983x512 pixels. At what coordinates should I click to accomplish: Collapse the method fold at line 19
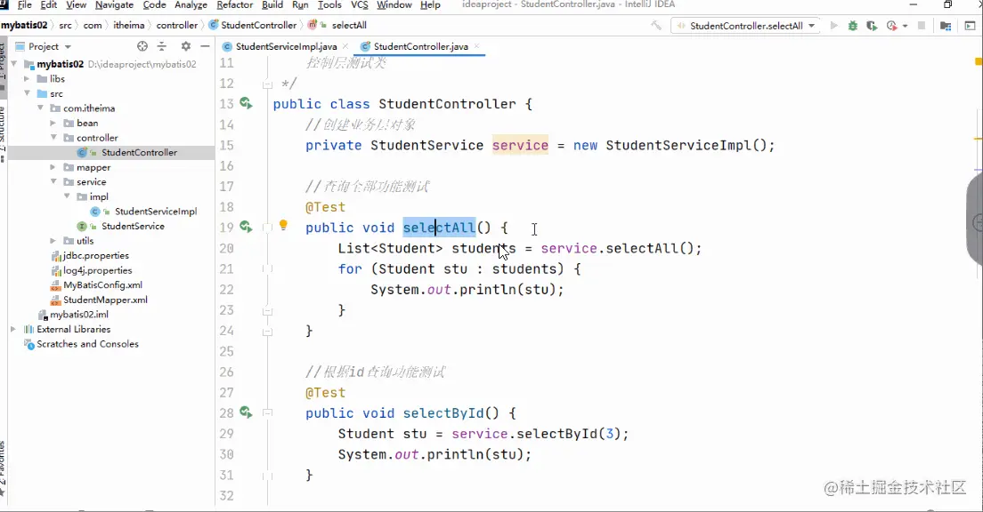(x=267, y=228)
